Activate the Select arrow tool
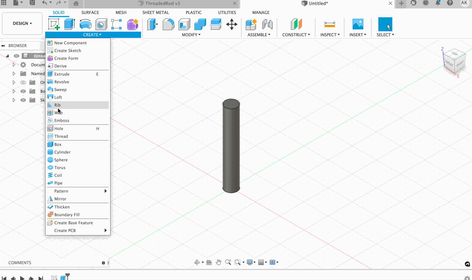This screenshot has width=472, height=280. pyautogui.click(x=385, y=24)
